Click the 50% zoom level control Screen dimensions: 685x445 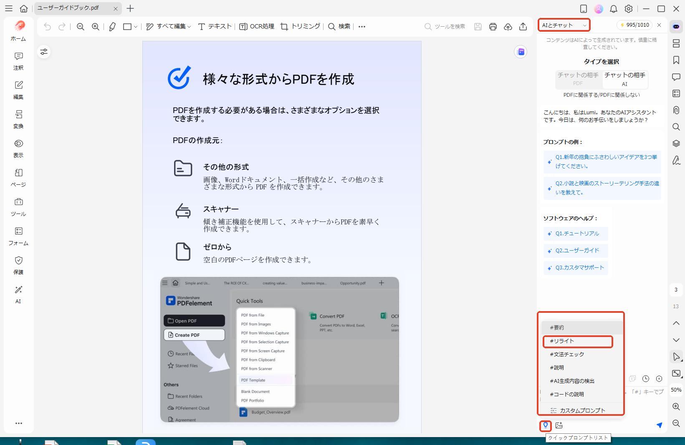(x=675, y=389)
